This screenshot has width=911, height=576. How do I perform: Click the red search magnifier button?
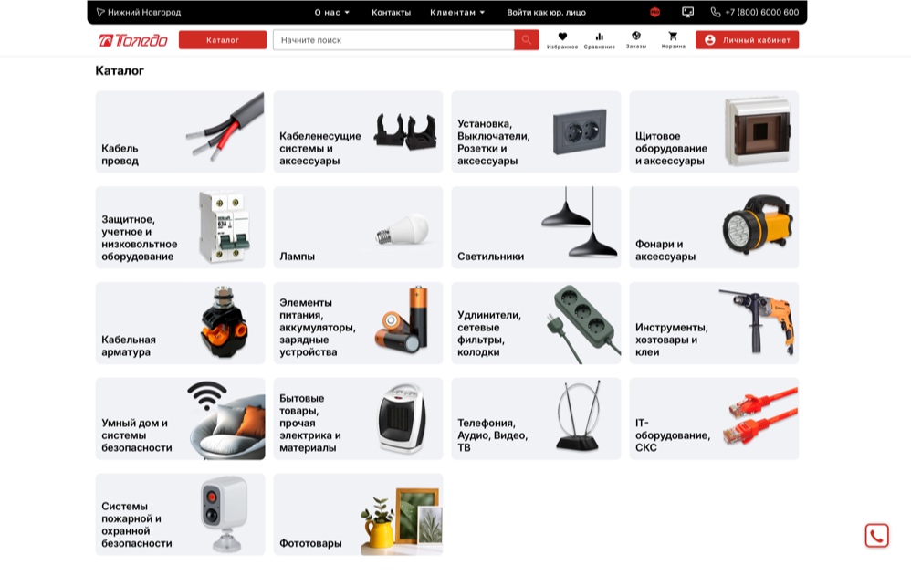(527, 40)
